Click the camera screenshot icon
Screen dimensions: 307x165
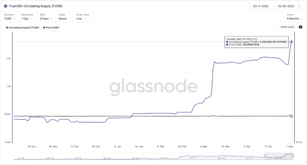pyautogui.click(x=300, y=27)
